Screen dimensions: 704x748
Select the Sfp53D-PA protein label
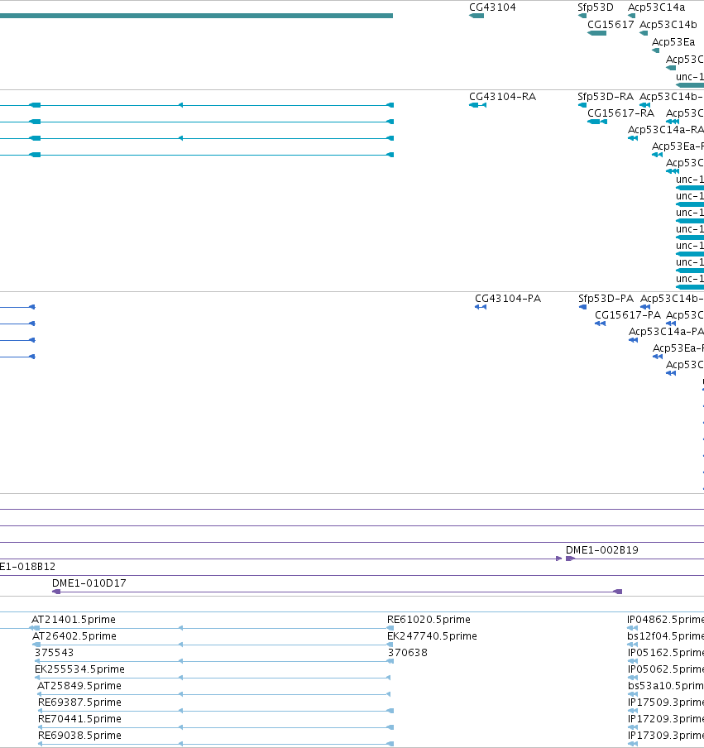click(x=606, y=299)
